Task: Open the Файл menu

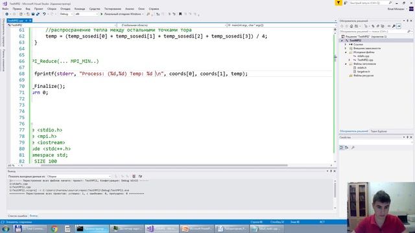Action: (5, 8)
